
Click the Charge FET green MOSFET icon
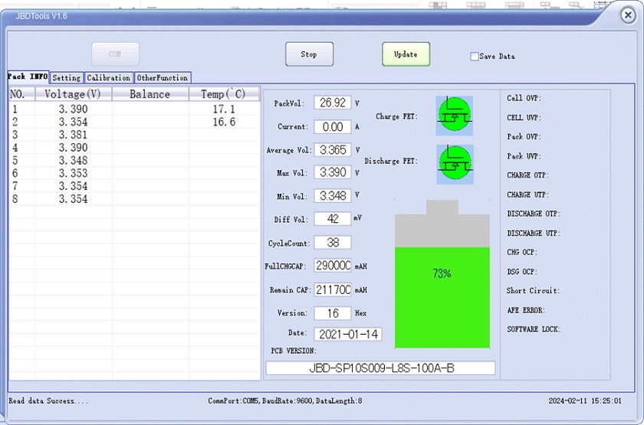pyautogui.click(x=454, y=116)
